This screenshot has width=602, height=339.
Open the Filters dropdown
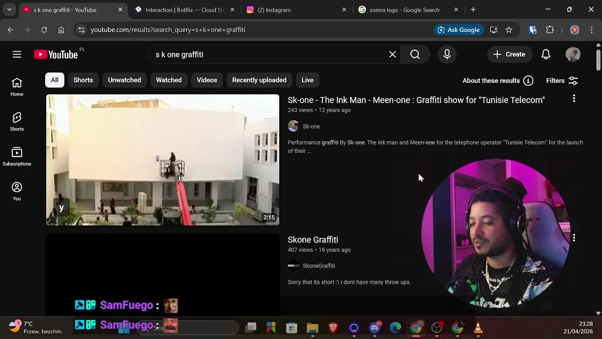point(562,81)
